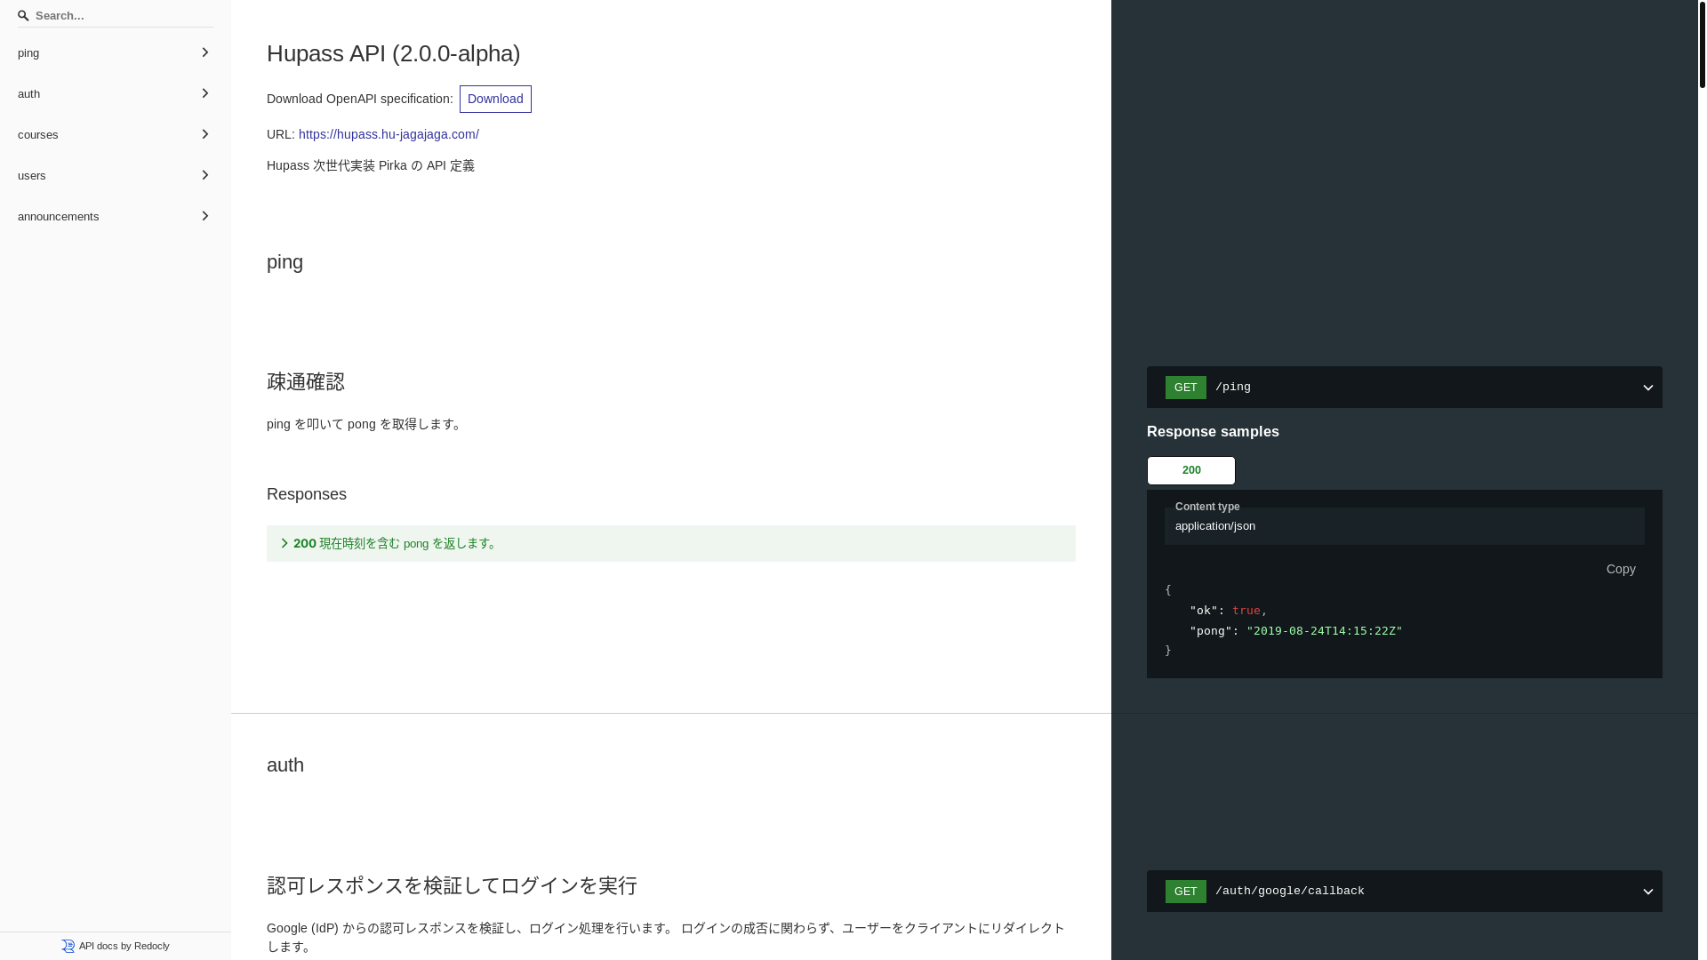Image resolution: width=1707 pixels, height=960 pixels.
Task: Click the page vertical scrollbar thumb
Action: tap(1703, 44)
